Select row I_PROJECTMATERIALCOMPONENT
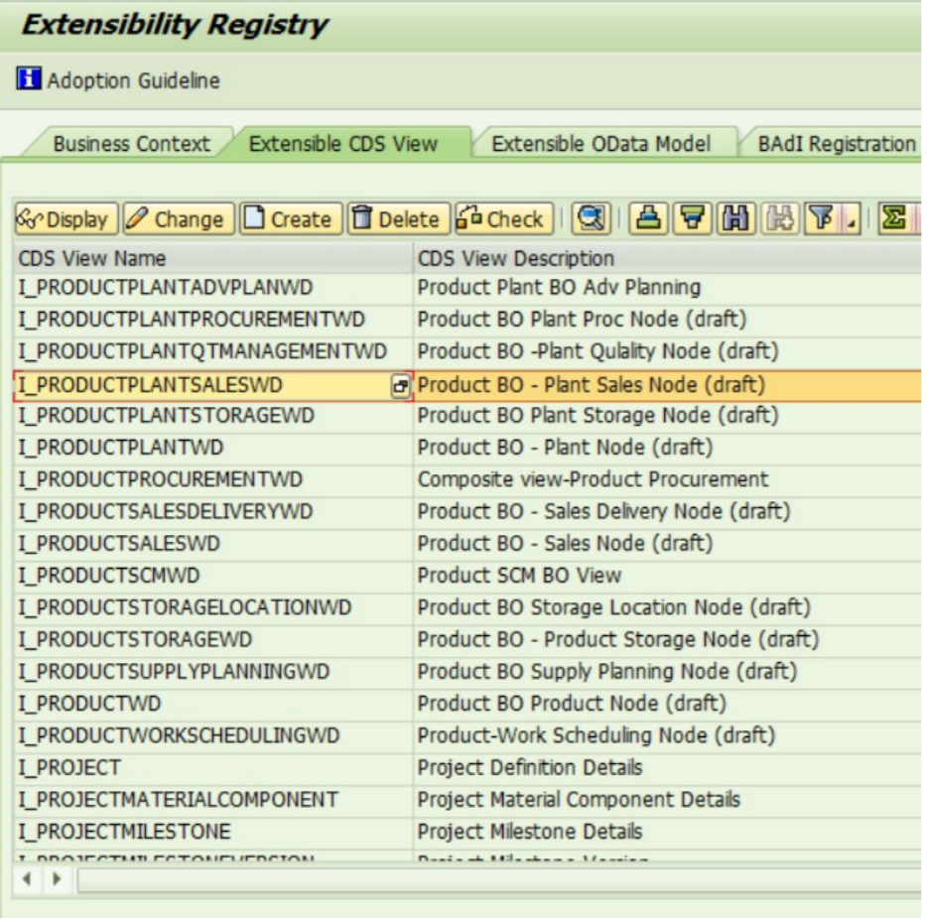The width and height of the screenshot is (927, 919). [212, 800]
